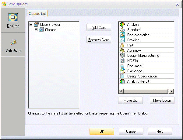Select the 'Analysis Result' list row text
Viewport: 183px width, 140px height.
click(x=138, y=81)
